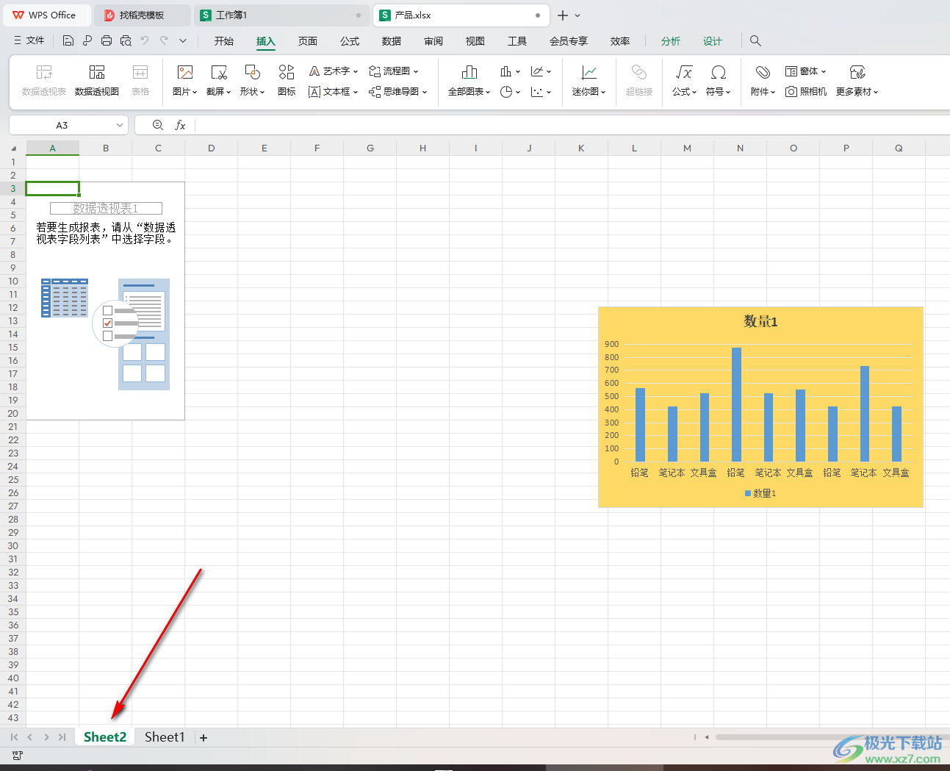Select the Sheet2 worksheet tab
Image resolution: width=950 pixels, height=771 pixels.
(105, 737)
